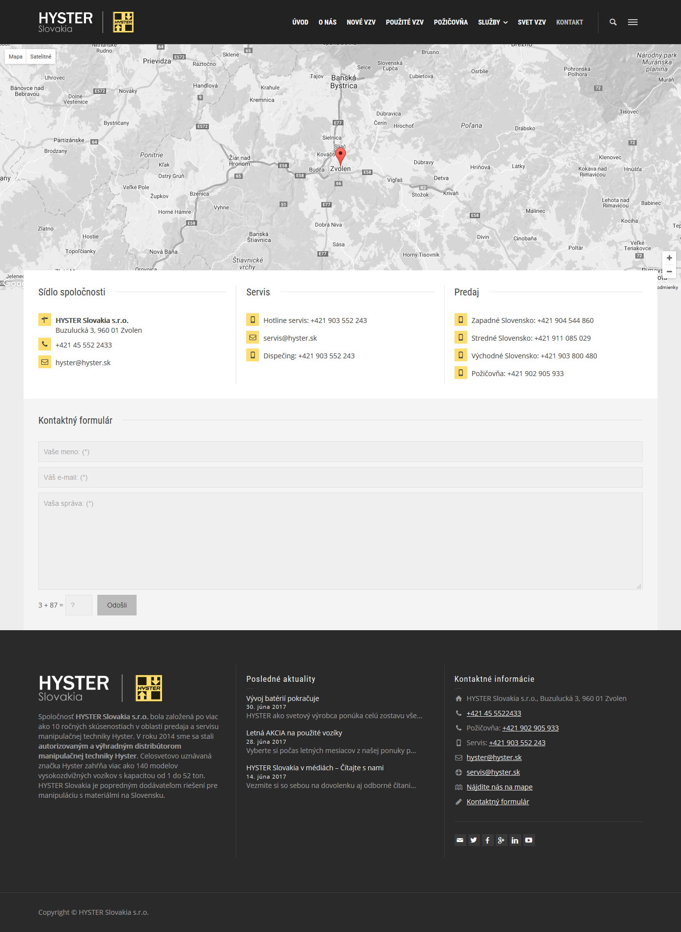Screen dimensions: 681x932
Task: Open the POUŽITÉ VZV menu item
Action: pos(405,22)
